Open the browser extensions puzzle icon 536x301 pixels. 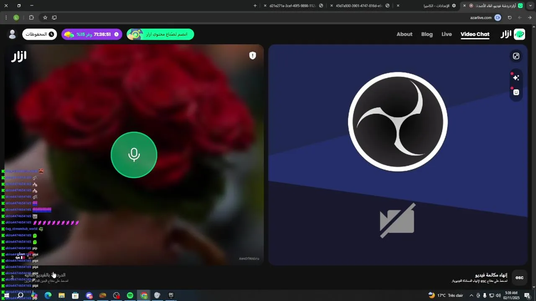pos(31,18)
